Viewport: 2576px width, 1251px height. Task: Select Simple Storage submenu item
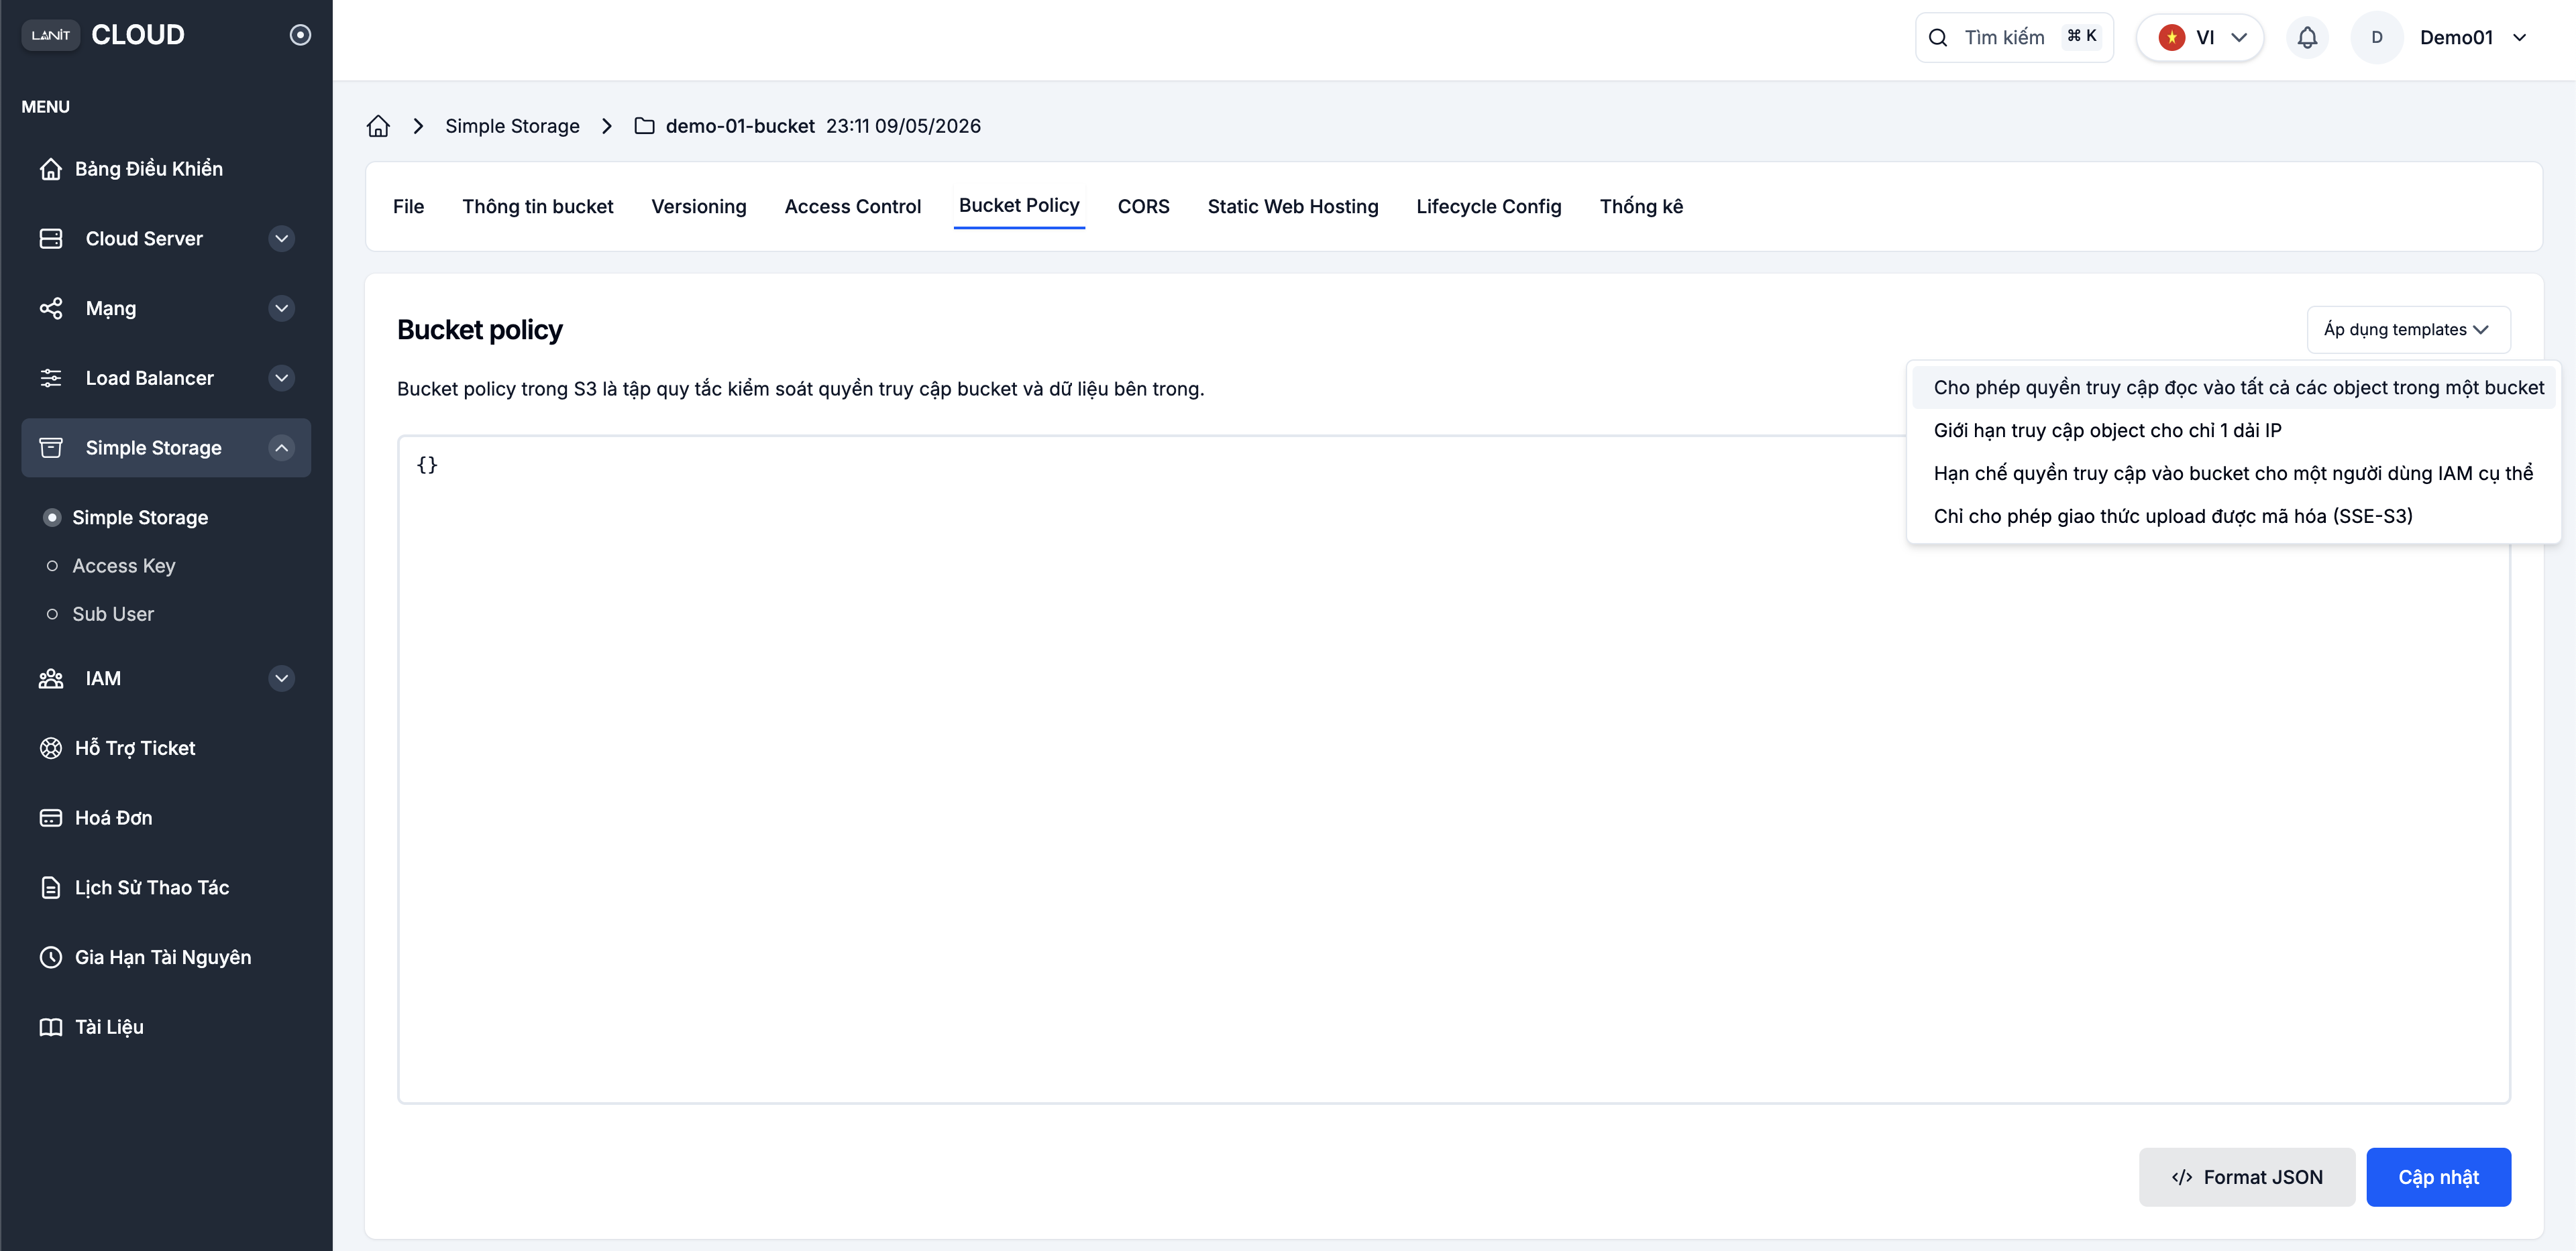pos(140,518)
